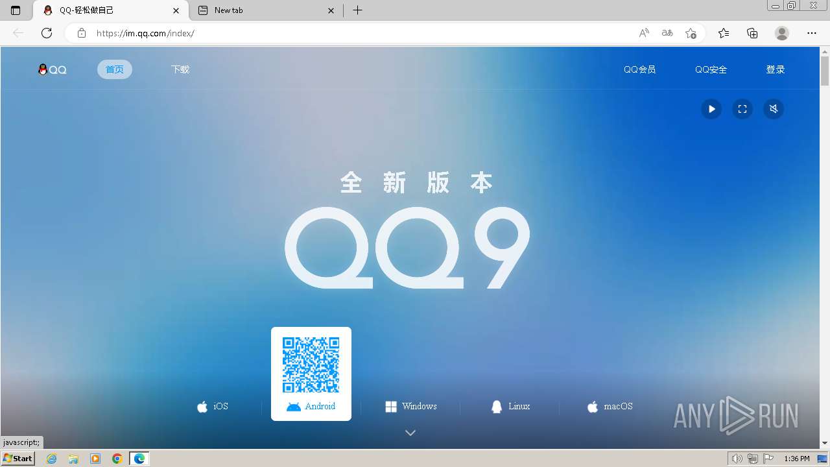Close the QQ-轻松做自己 tab

pyautogui.click(x=176, y=10)
